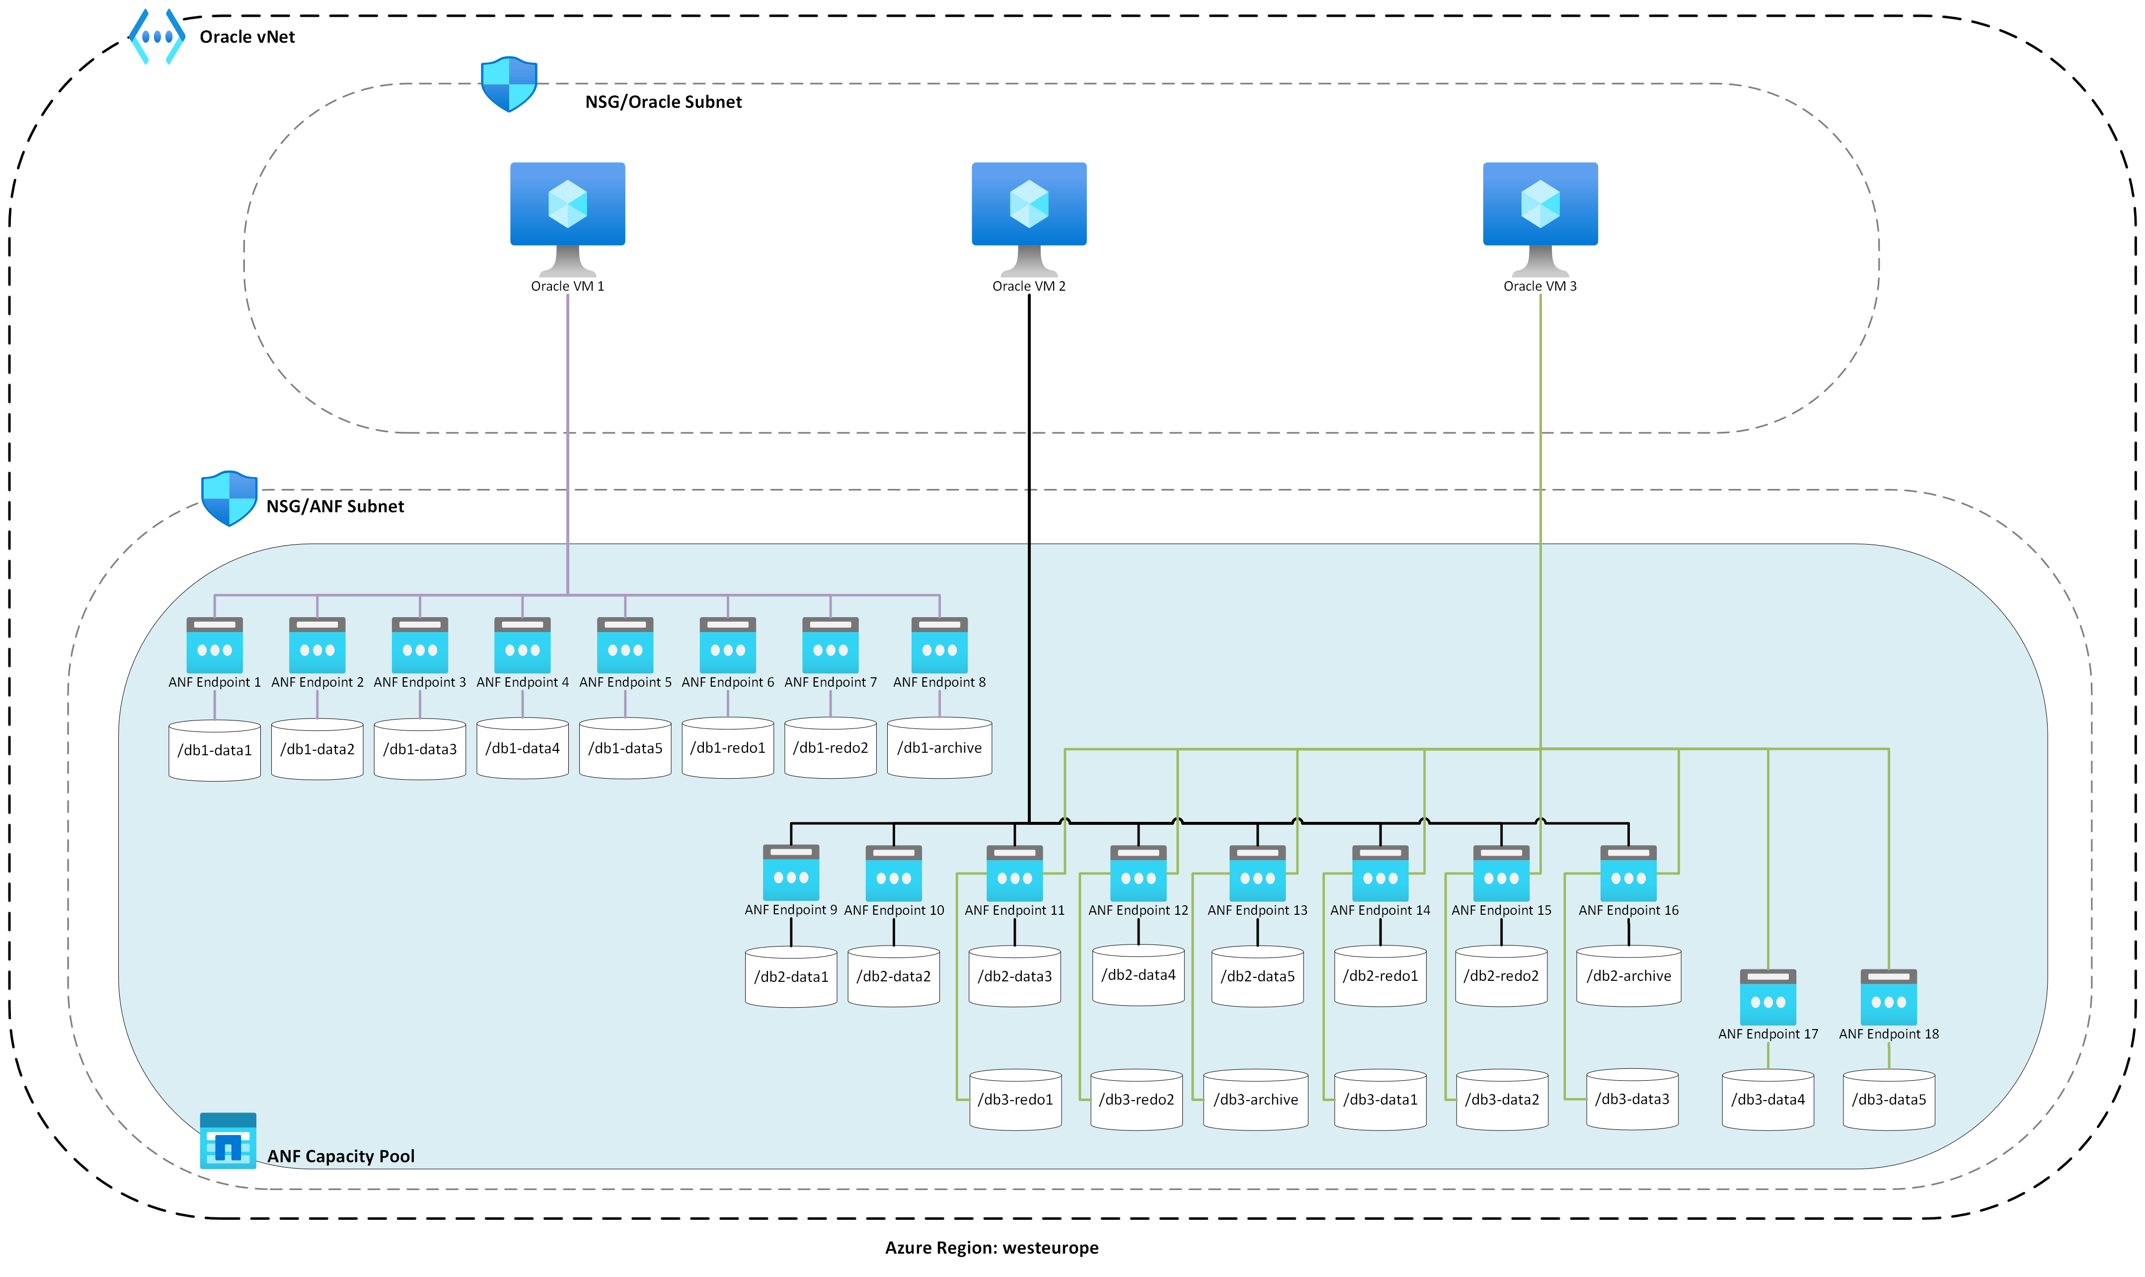The width and height of the screenshot is (2145, 1277).
Task: Select the ANF Capacity Pool icon
Action: (228, 1140)
